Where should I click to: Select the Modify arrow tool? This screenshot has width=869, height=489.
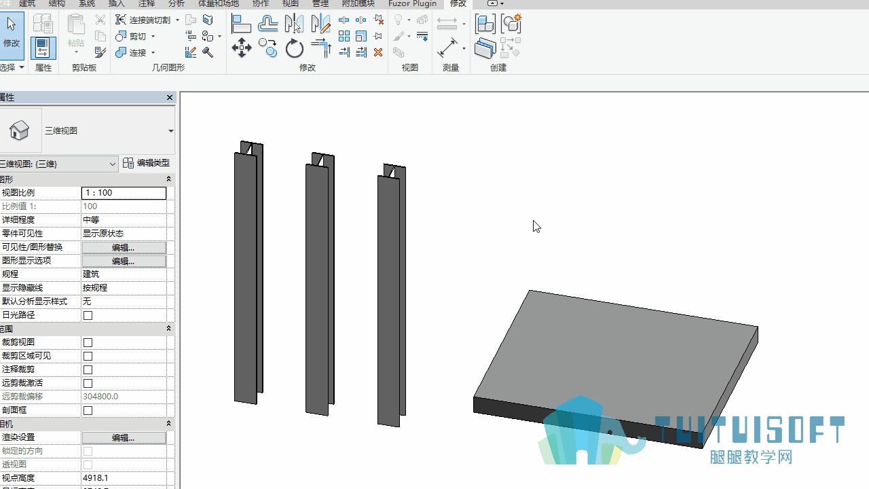click(x=12, y=33)
